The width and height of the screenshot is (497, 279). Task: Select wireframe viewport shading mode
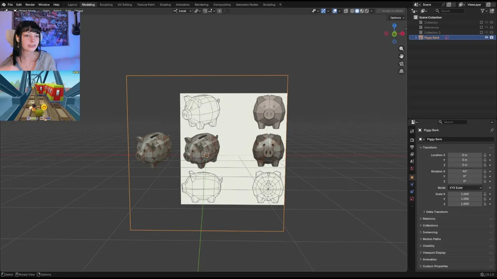(x=353, y=11)
